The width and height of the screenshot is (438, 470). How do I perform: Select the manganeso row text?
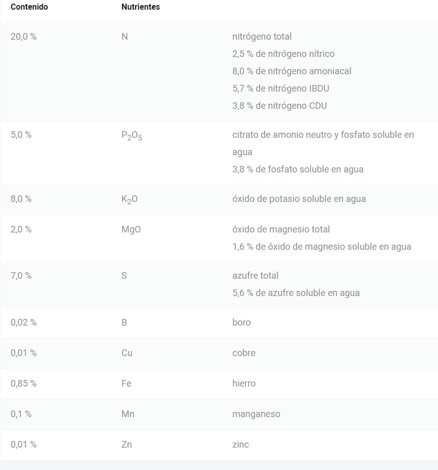click(x=256, y=414)
